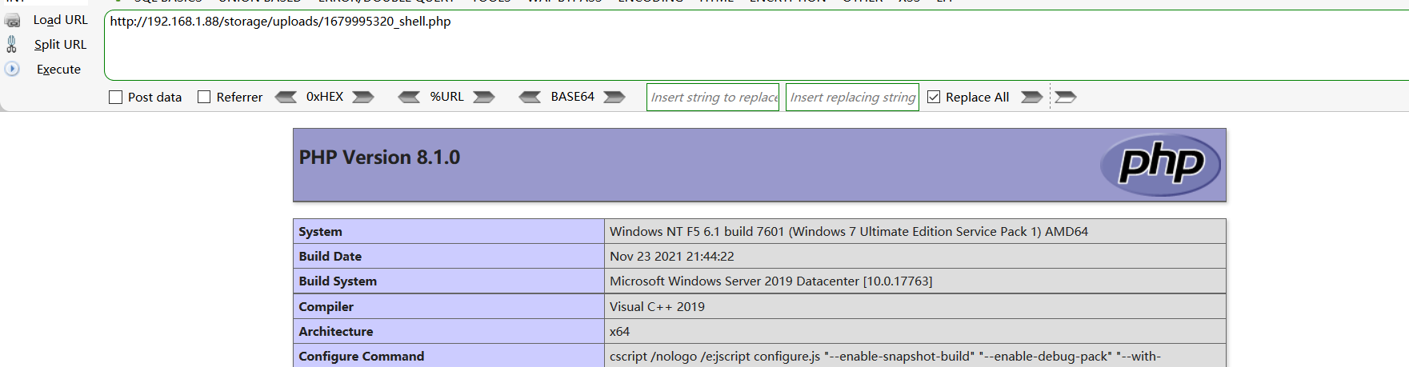
Task: Click the right arrow beside 0xHEX
Action: pos(363,97)
